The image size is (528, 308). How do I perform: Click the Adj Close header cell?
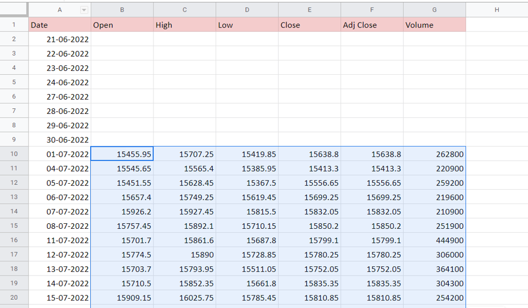(372, 25)
